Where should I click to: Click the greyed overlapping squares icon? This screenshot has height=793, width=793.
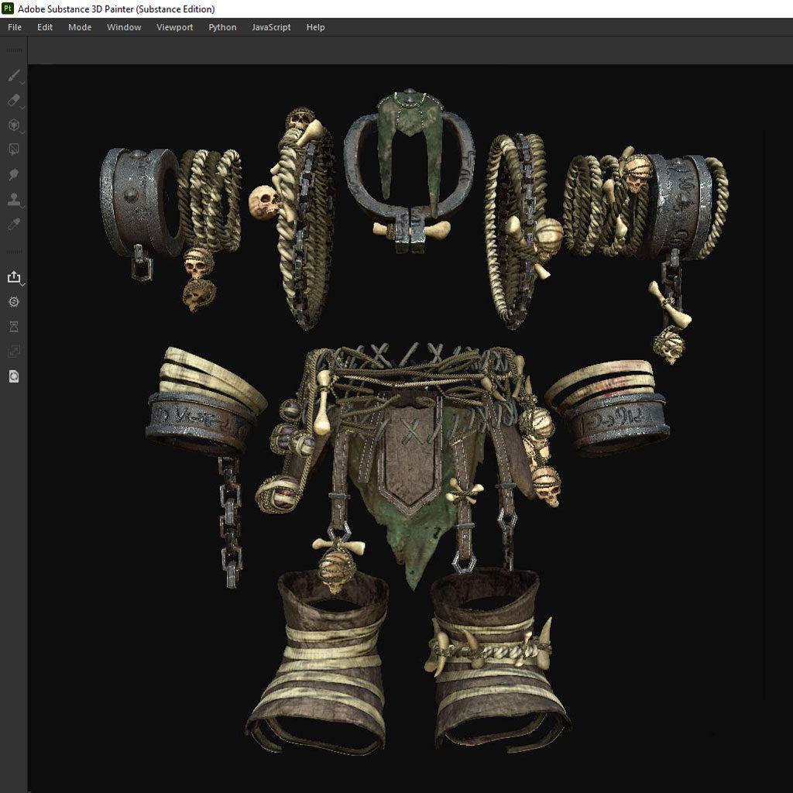[x=13, y=352]
